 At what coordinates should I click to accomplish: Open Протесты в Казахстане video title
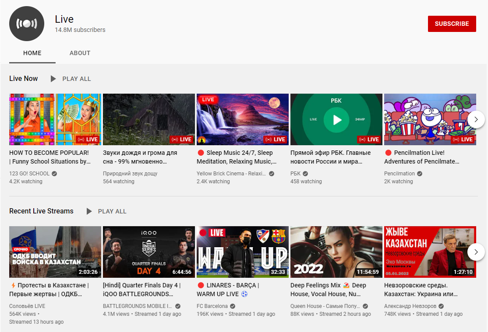coord(49,290)
